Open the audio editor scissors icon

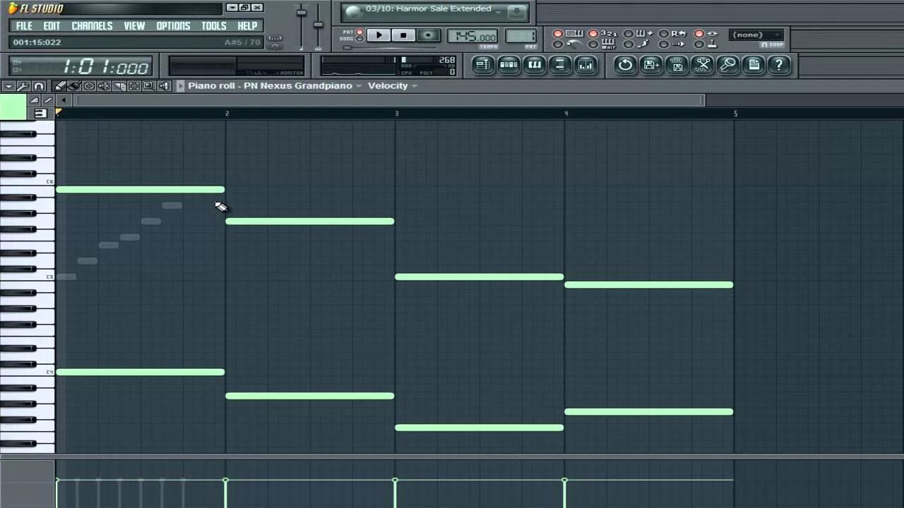[703, 65]
